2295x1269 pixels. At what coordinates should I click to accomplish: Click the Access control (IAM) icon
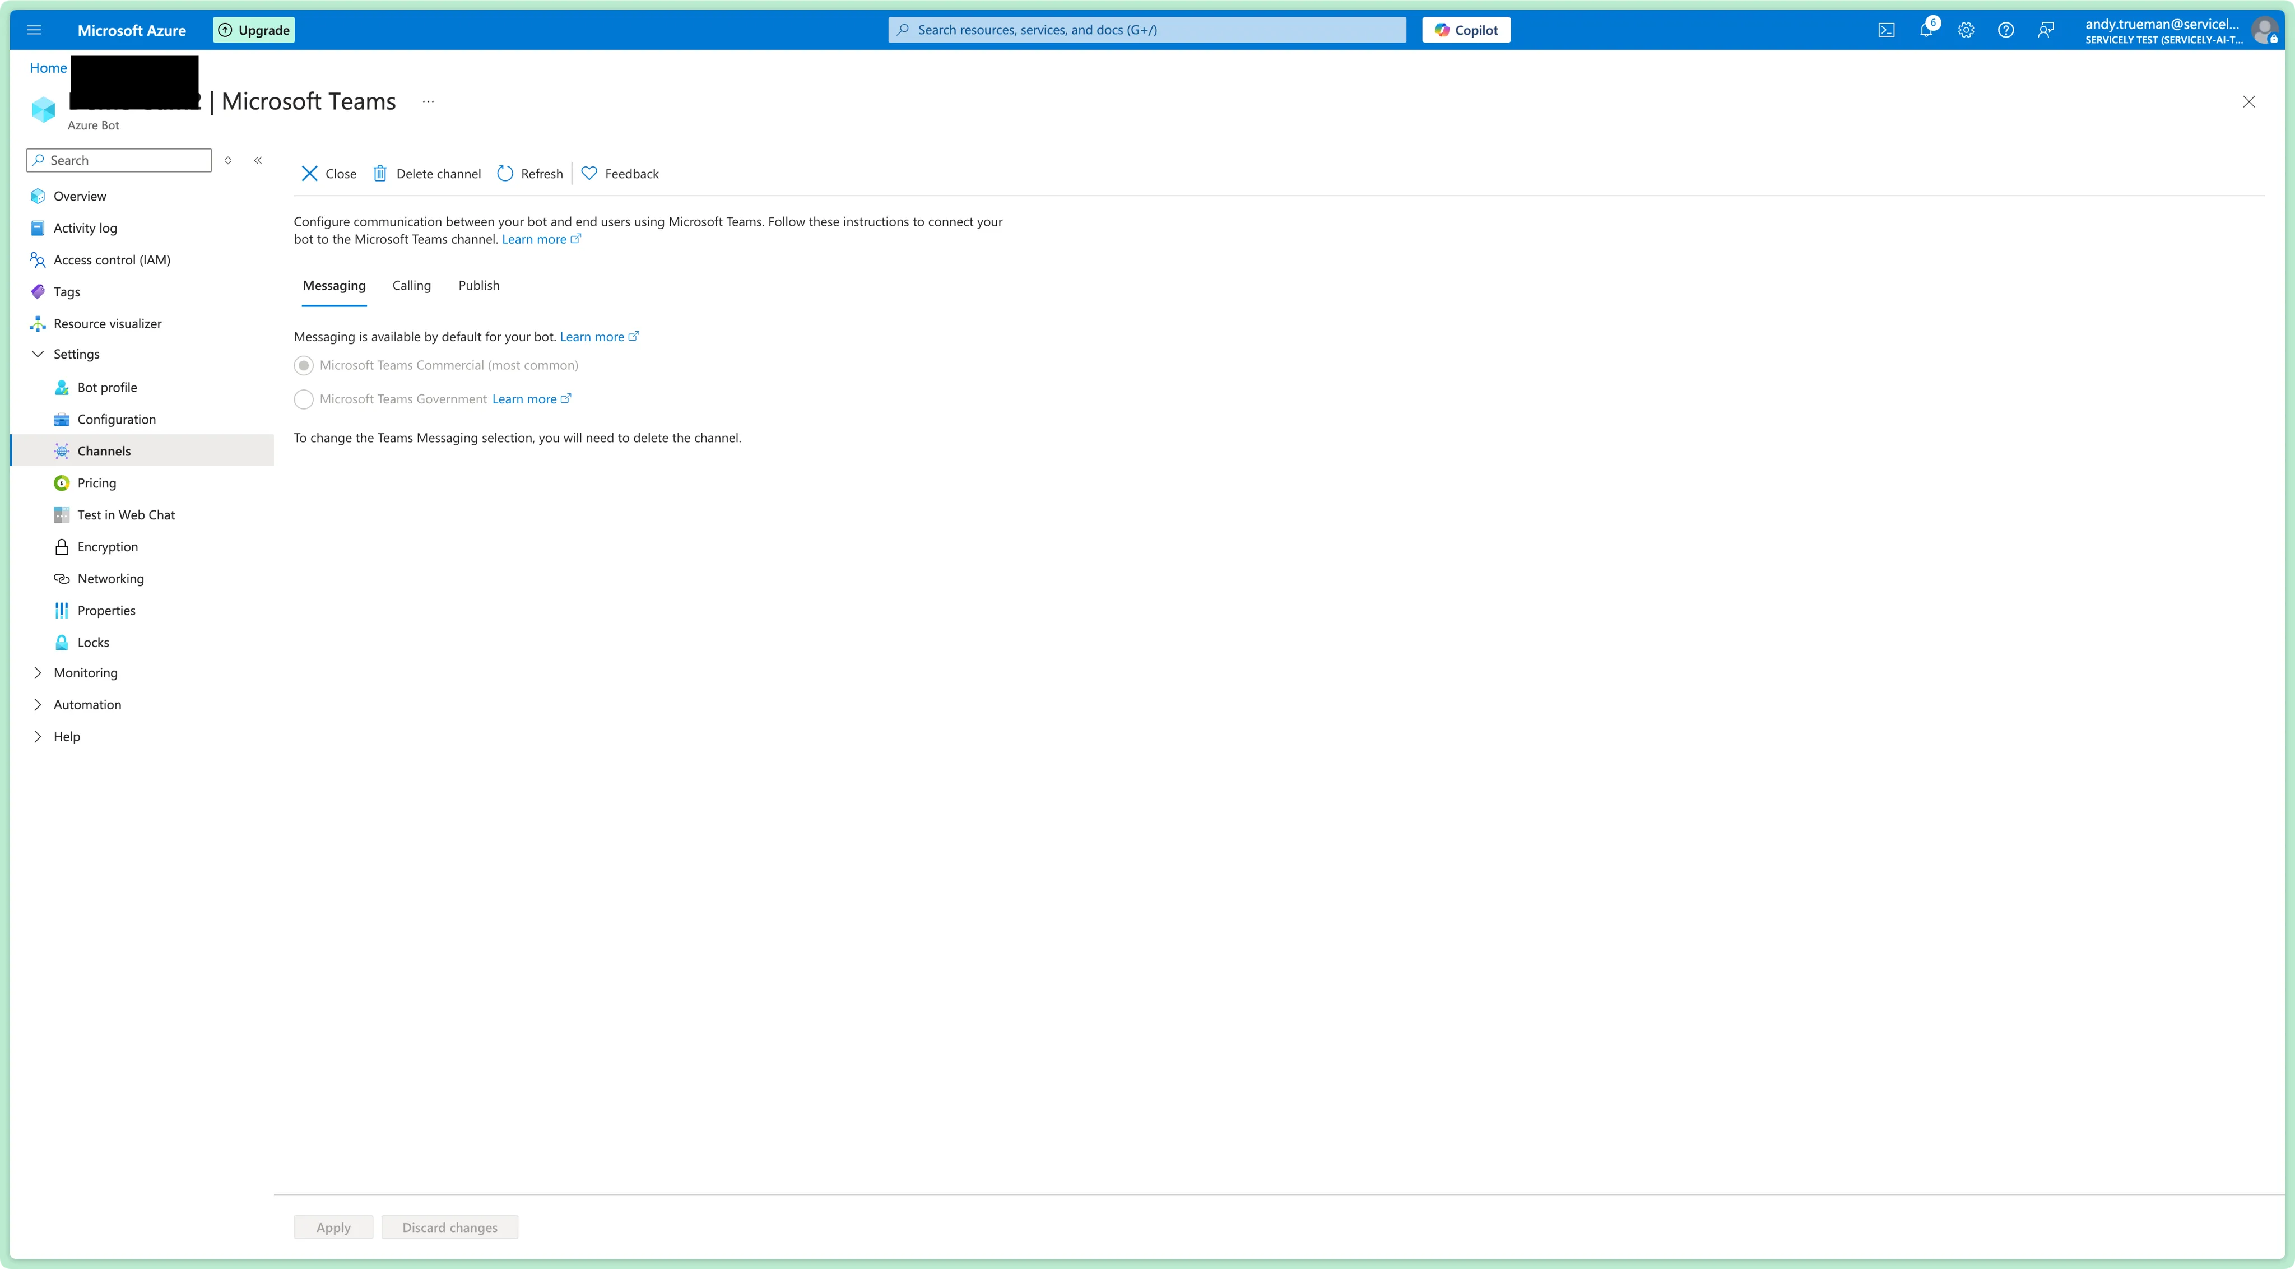click(38, 260)
